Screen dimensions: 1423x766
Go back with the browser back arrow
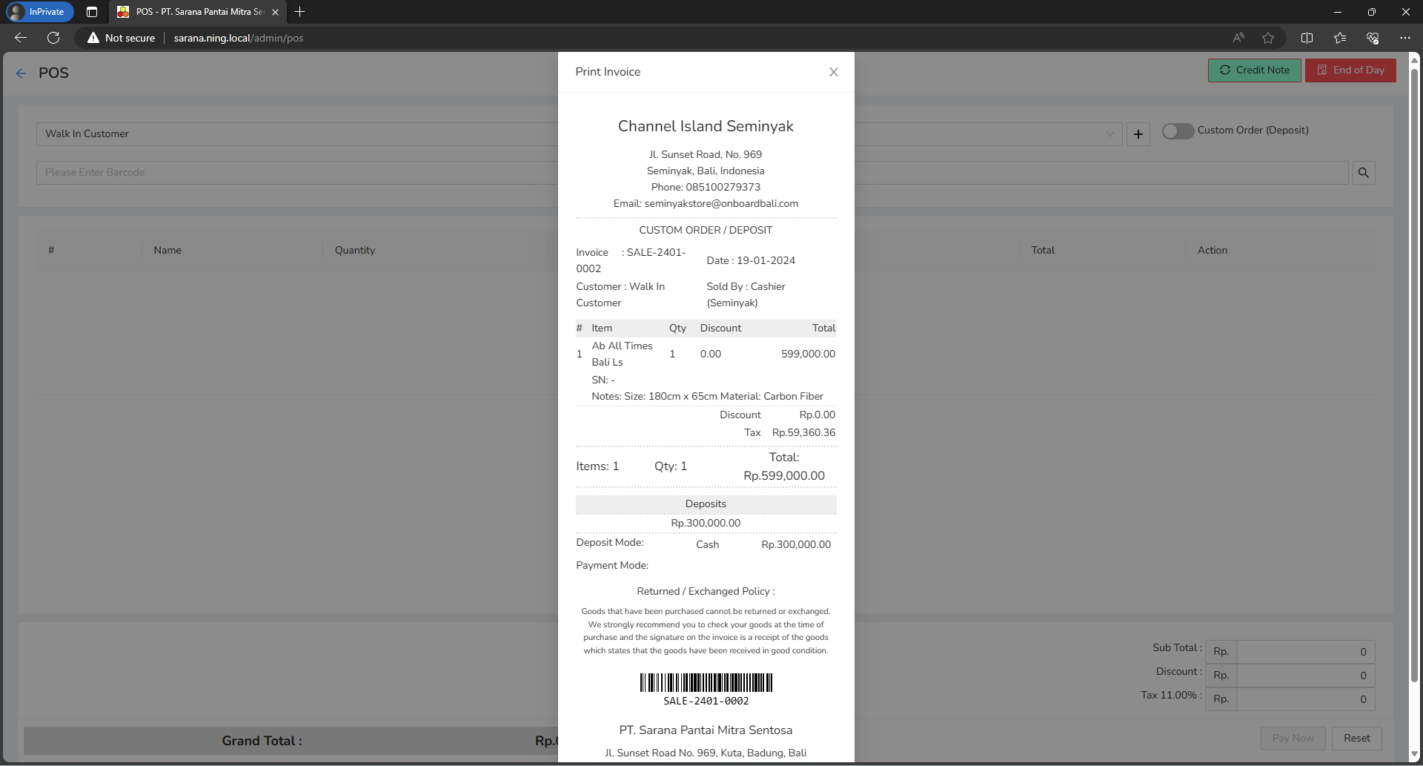[21, 38]
